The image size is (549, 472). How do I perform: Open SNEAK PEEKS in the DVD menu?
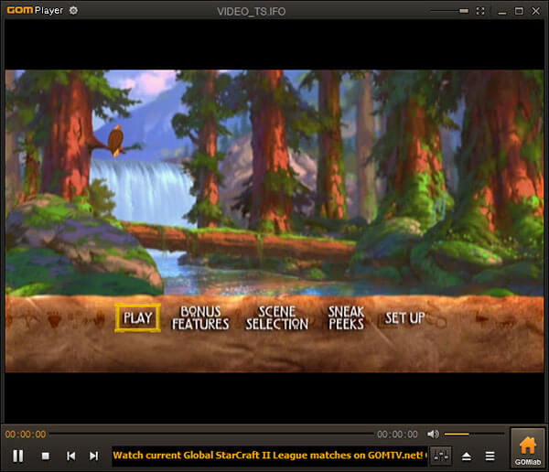(346, 317)
